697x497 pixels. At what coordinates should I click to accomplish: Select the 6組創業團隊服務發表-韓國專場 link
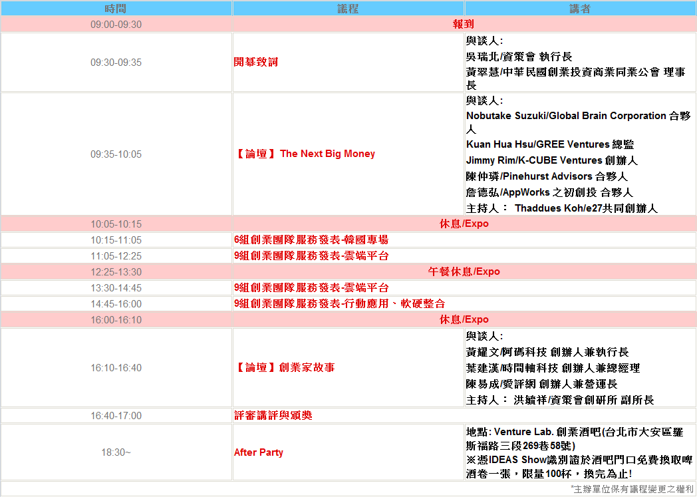(311, 240)
